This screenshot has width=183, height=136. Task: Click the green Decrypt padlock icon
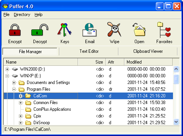(x=40, y=30)
